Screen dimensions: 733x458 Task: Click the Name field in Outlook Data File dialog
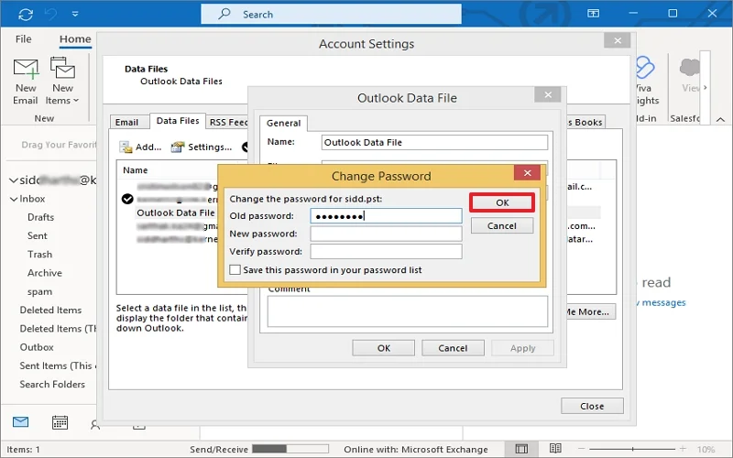(434, 143)
